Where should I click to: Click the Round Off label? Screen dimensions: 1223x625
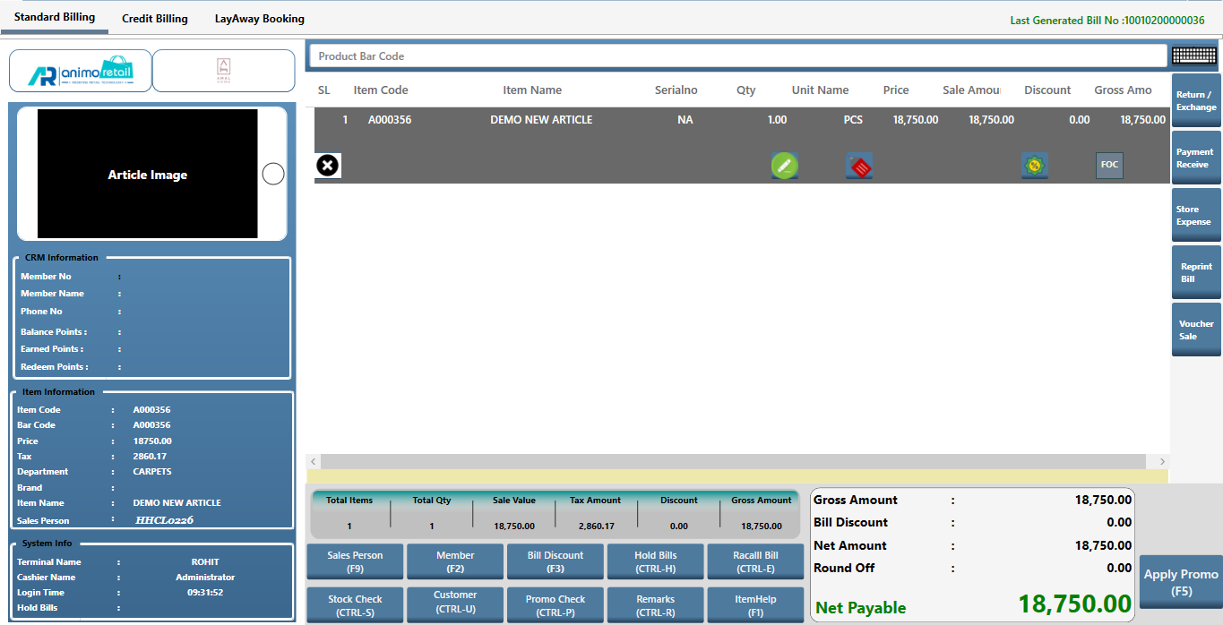[x=844, y=568]
